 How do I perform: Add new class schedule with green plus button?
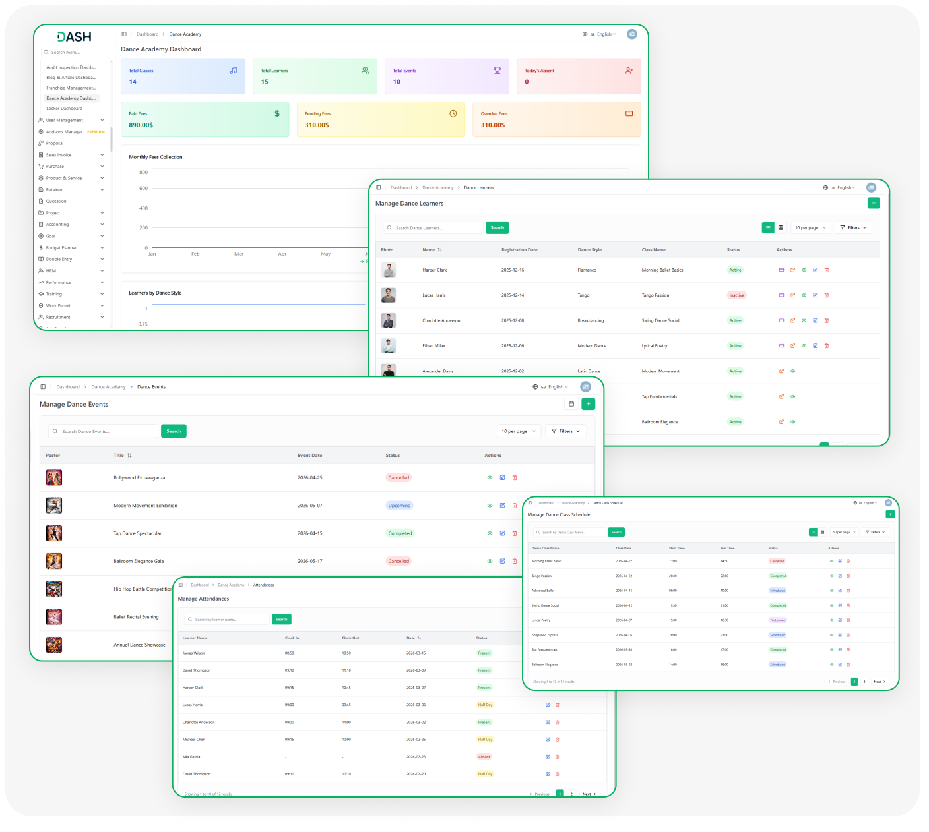pyautogui.click(x=890, y=514)
